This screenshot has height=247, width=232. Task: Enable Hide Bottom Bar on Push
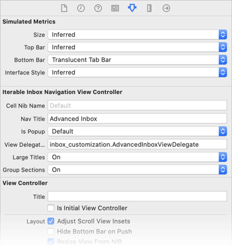[x=51, y=232]
